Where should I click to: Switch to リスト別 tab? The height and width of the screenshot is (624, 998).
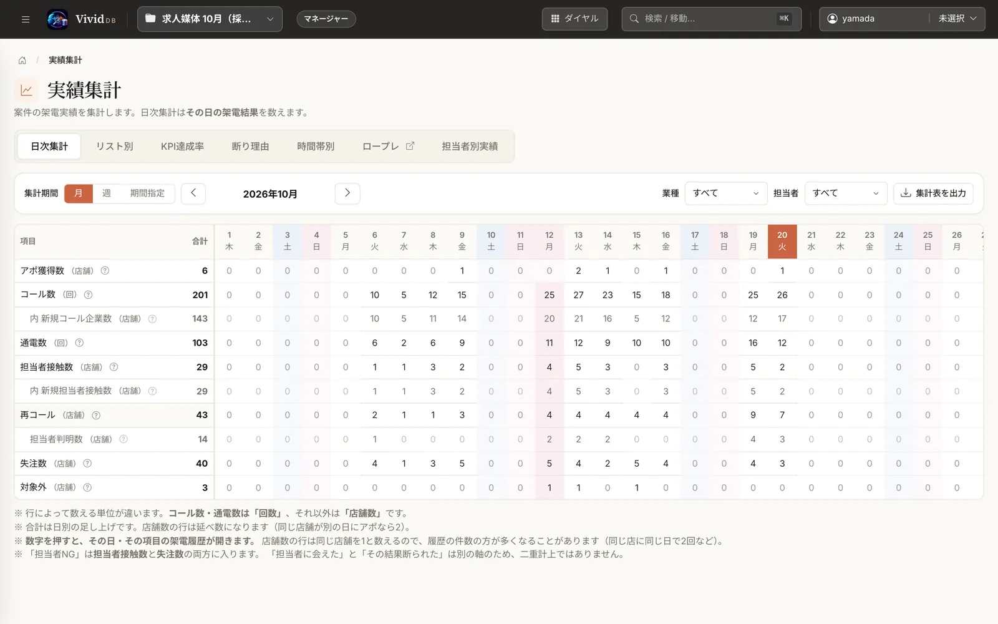point(115,147)
